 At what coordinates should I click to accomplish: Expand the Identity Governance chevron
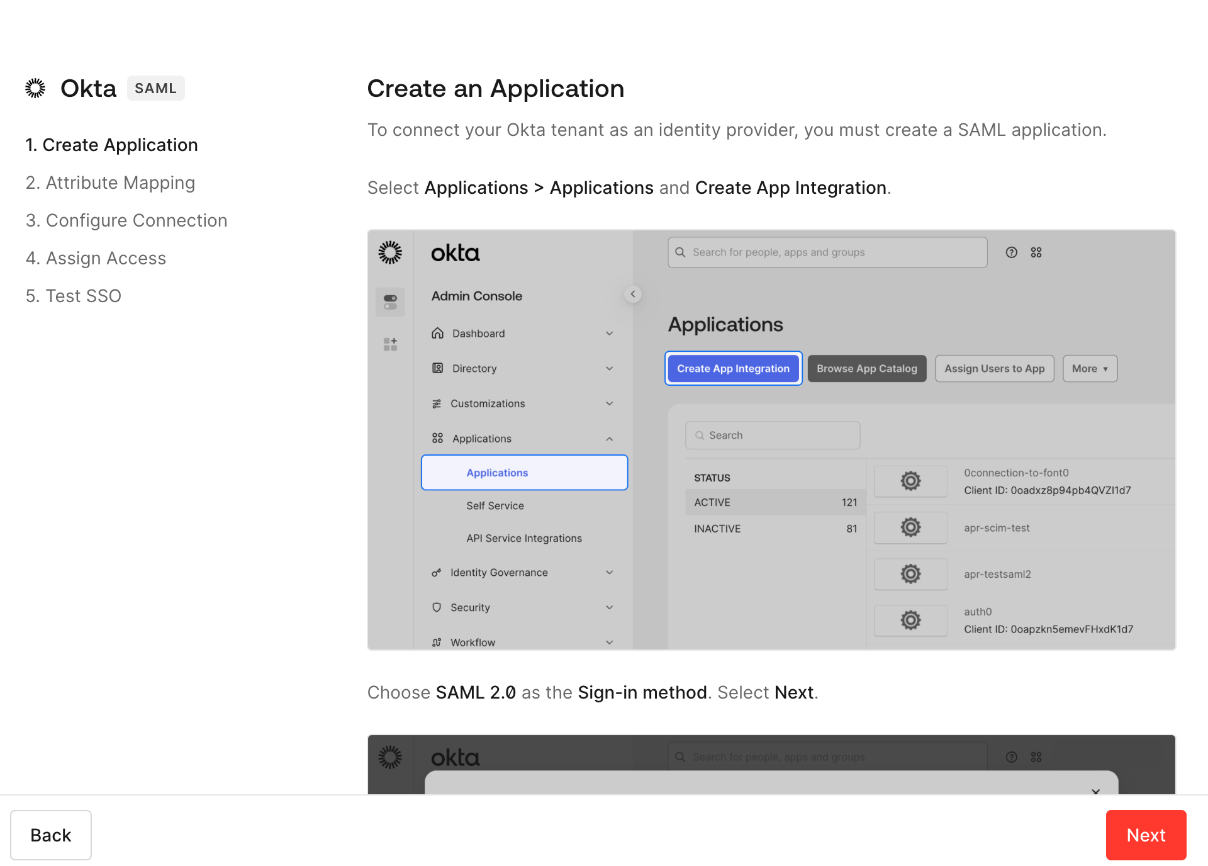(609, 572)
